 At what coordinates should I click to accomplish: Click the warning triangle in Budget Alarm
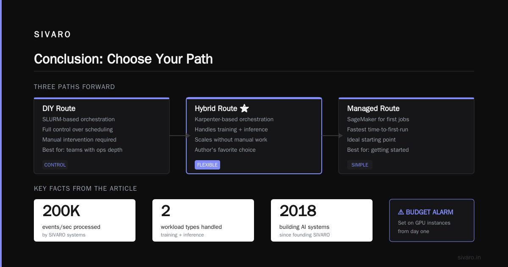pos(401,212)
